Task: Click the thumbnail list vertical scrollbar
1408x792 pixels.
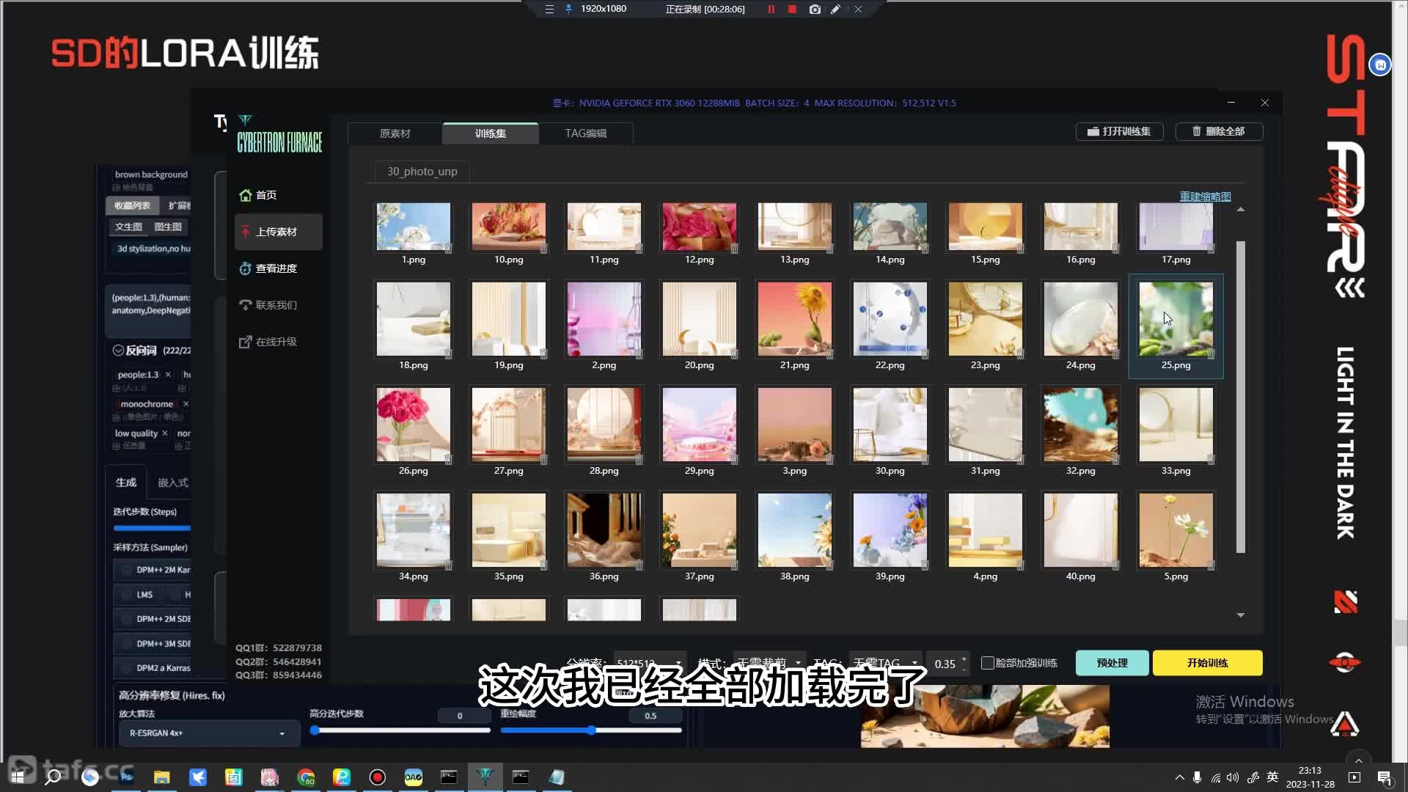Action: click(1241, 397)
